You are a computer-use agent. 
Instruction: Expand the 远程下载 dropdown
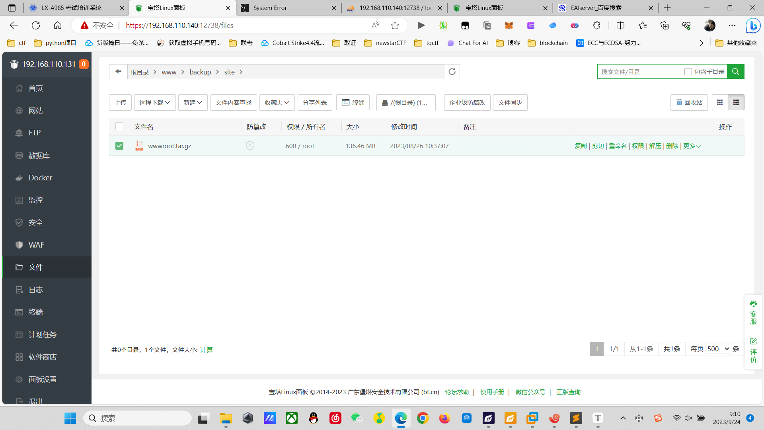[x=154, y=103]
